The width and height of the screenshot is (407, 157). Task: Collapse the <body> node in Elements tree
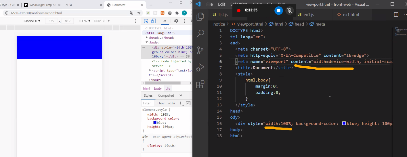tap(147, 42)
